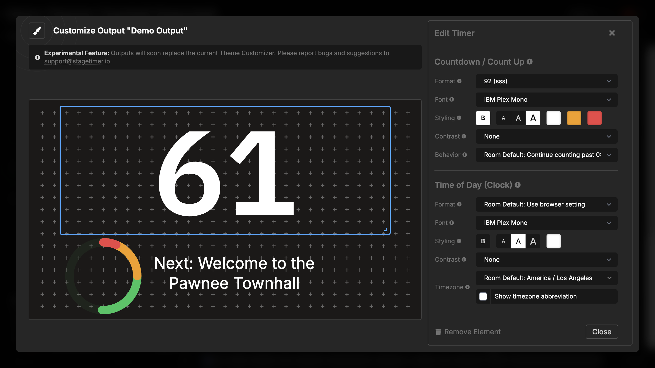Click the Experimental Feature info icon
This screenshot has width=655, height=368.
coord(37,57)
